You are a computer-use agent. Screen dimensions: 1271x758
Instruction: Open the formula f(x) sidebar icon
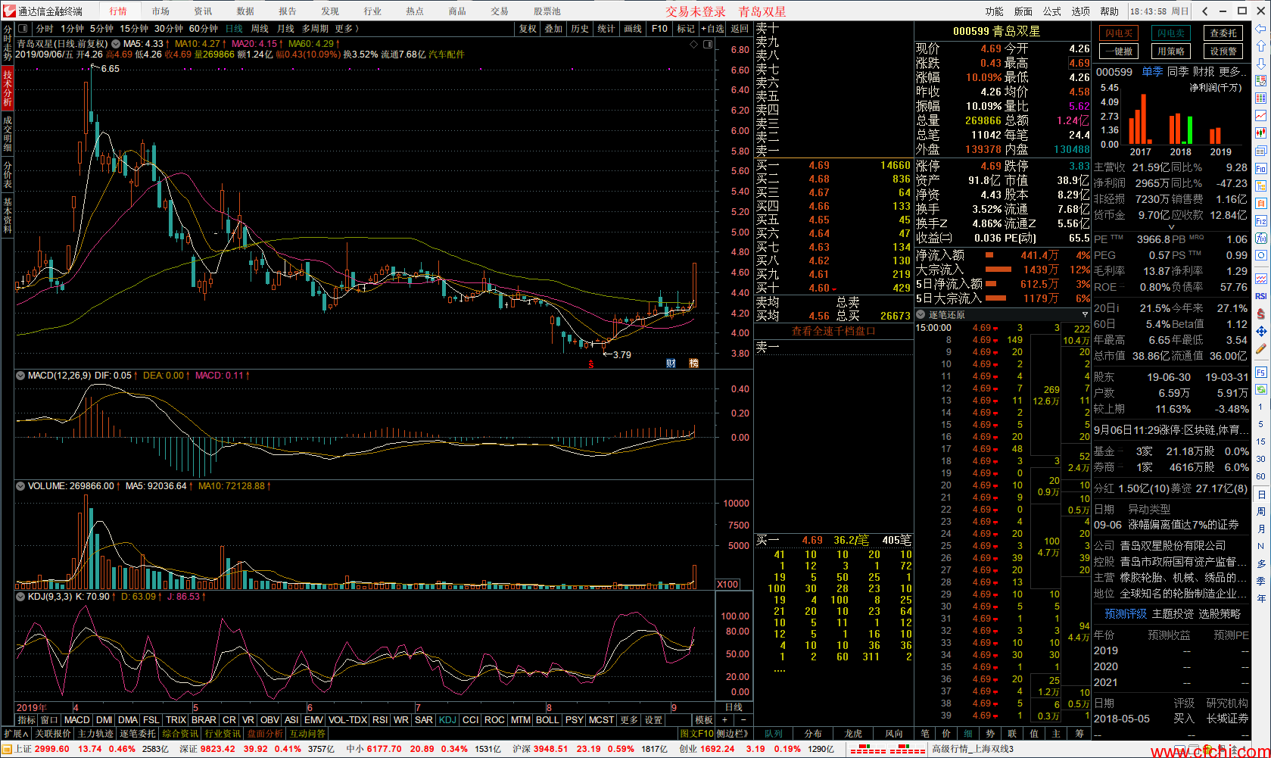1260,238
